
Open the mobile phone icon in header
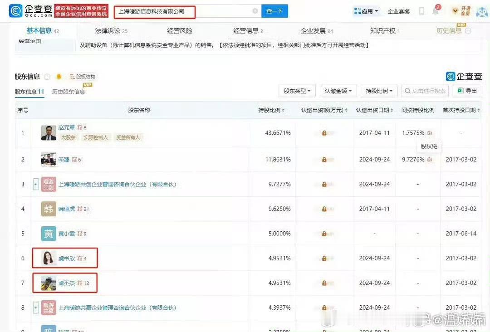(x=421, y=11)
